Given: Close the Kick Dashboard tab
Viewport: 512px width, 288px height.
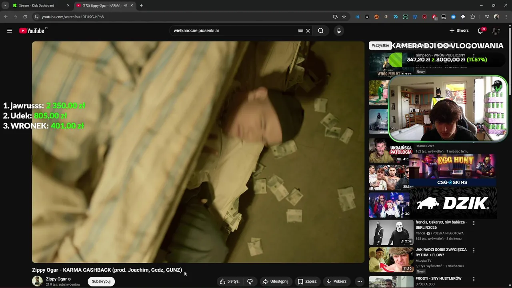Looking at the screenshot, I should [68, 6].
